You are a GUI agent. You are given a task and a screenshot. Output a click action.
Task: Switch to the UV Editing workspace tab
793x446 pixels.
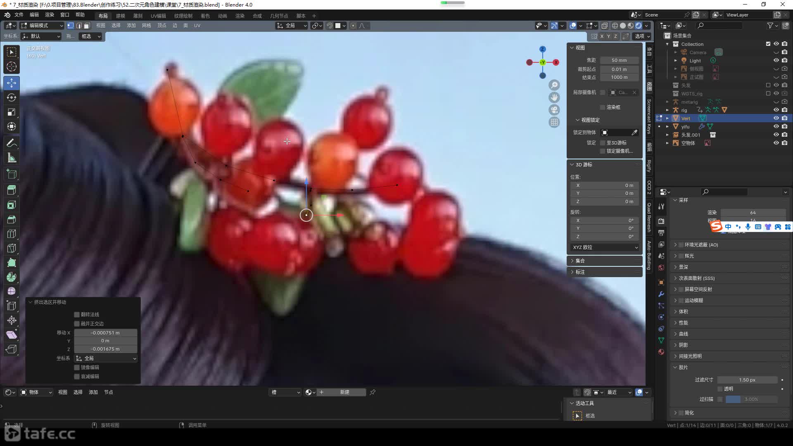pos(158,16)
